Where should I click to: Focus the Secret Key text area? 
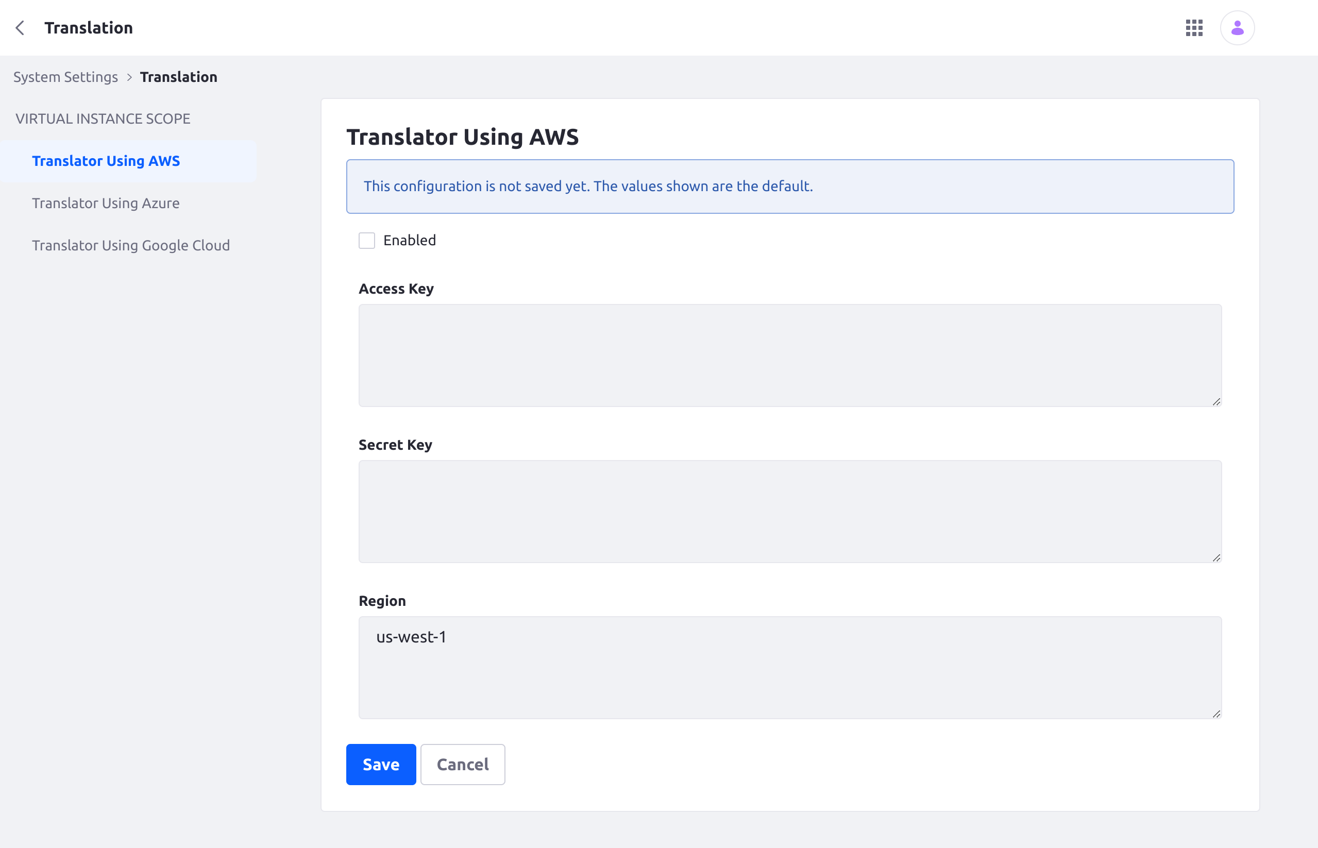pos(790,512)
